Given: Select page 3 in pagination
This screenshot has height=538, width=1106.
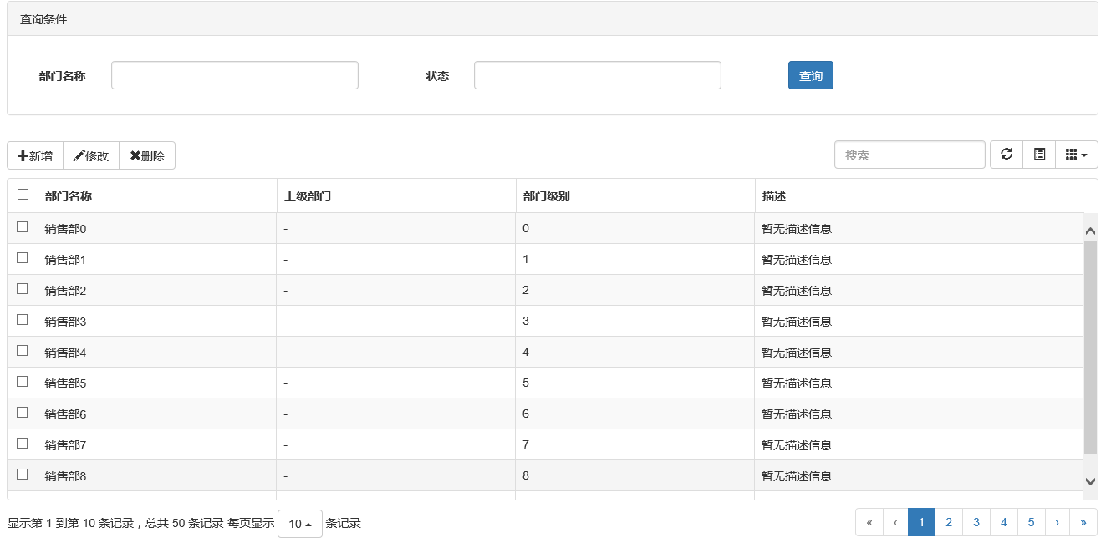Looking at the screenshot, I should [x=976, y=522].
